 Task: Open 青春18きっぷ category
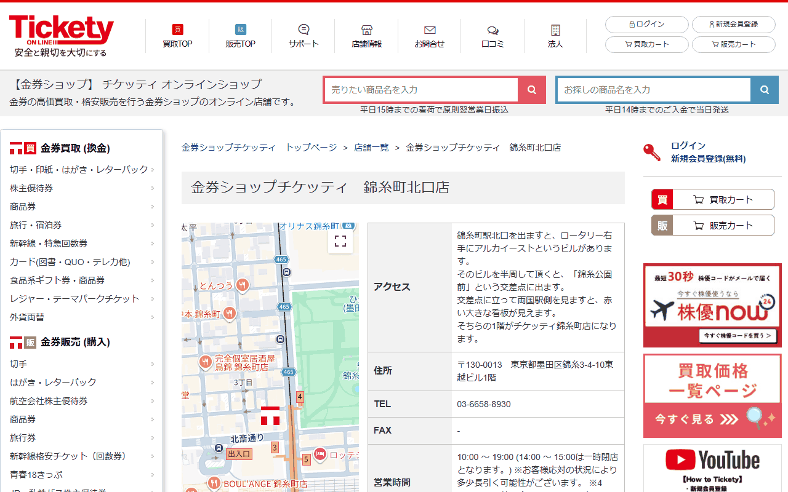82,475
